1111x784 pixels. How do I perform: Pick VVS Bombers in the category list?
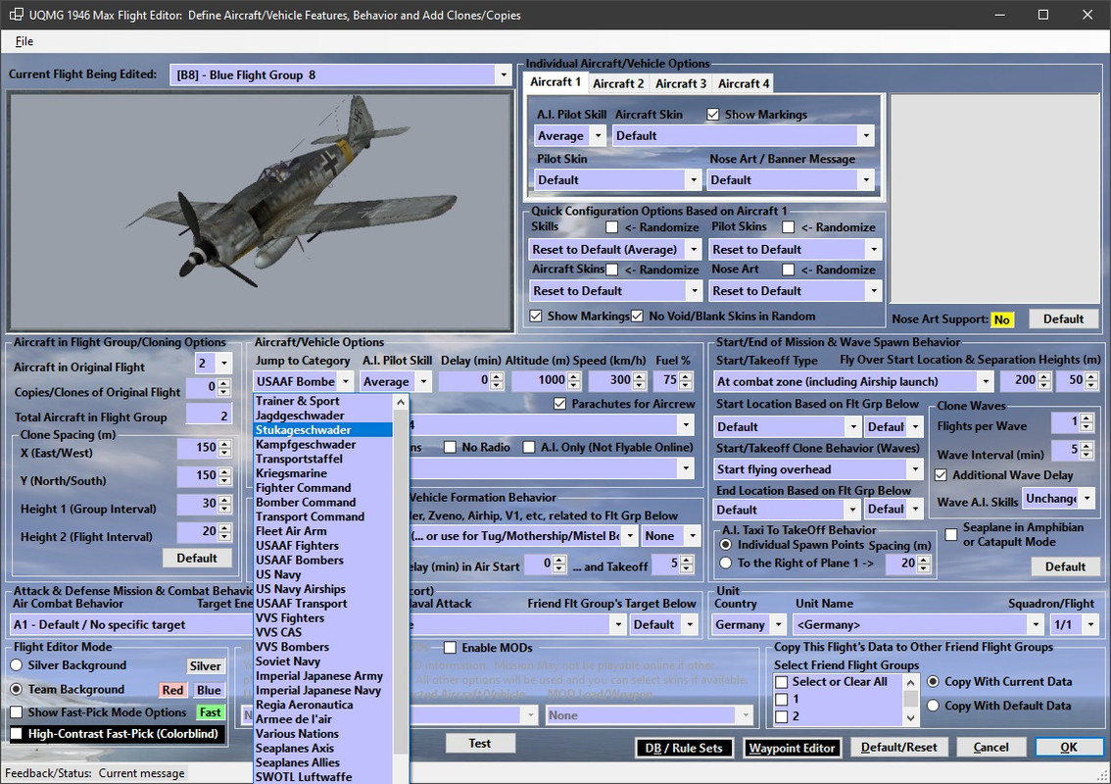click(x=322, y=647)
